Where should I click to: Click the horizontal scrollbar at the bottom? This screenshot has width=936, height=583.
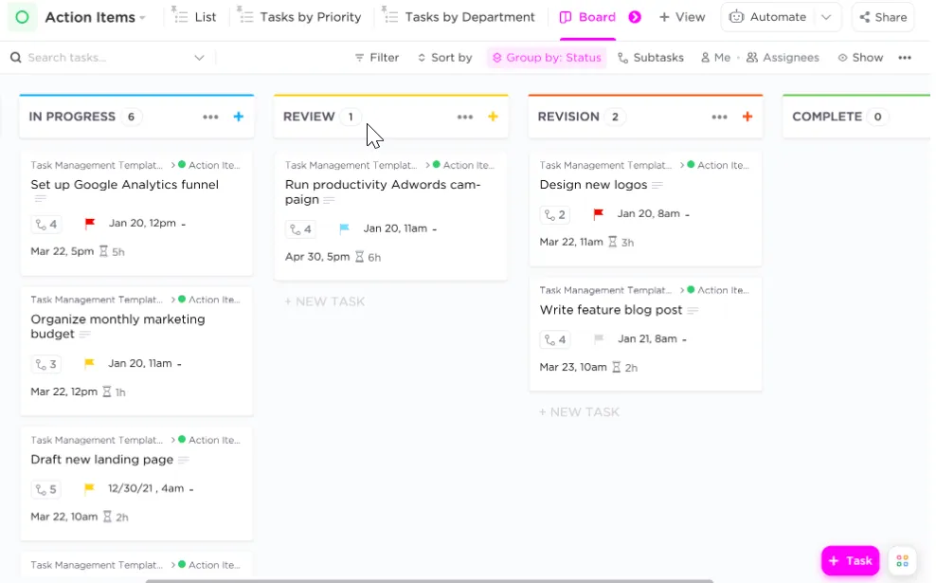click(x=430, y=580)
